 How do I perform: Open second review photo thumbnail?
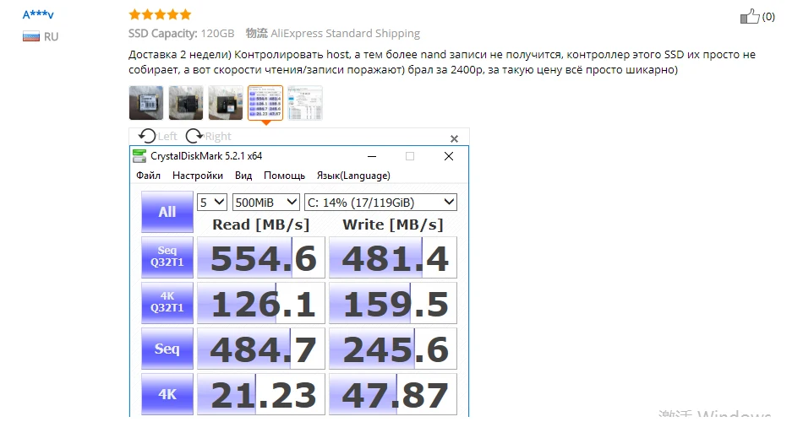tap(186, 103)
